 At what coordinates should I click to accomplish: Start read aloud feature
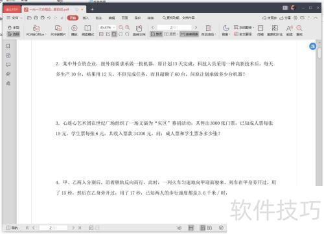pos(290,30)
